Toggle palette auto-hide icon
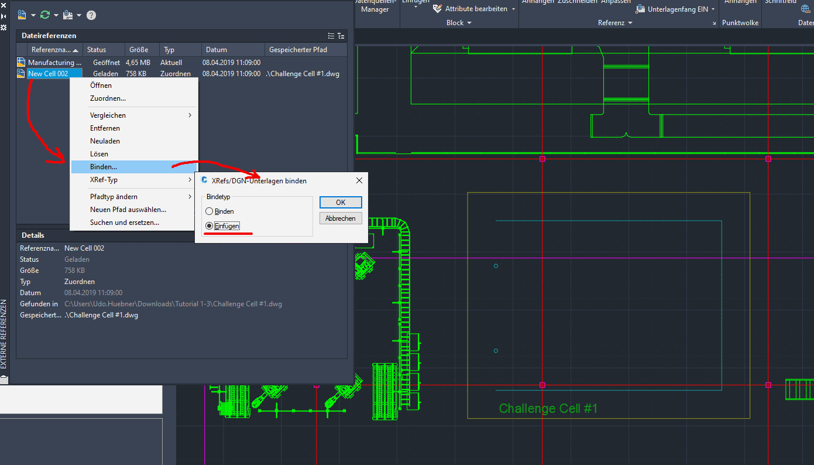This screenshot has width=814, height=465. [4, 17]
